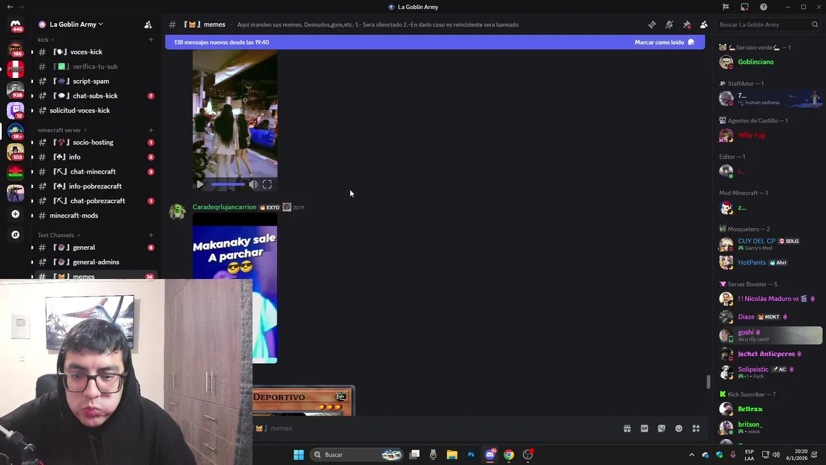Open the Twitch purple server icon

tap(15, 110)
